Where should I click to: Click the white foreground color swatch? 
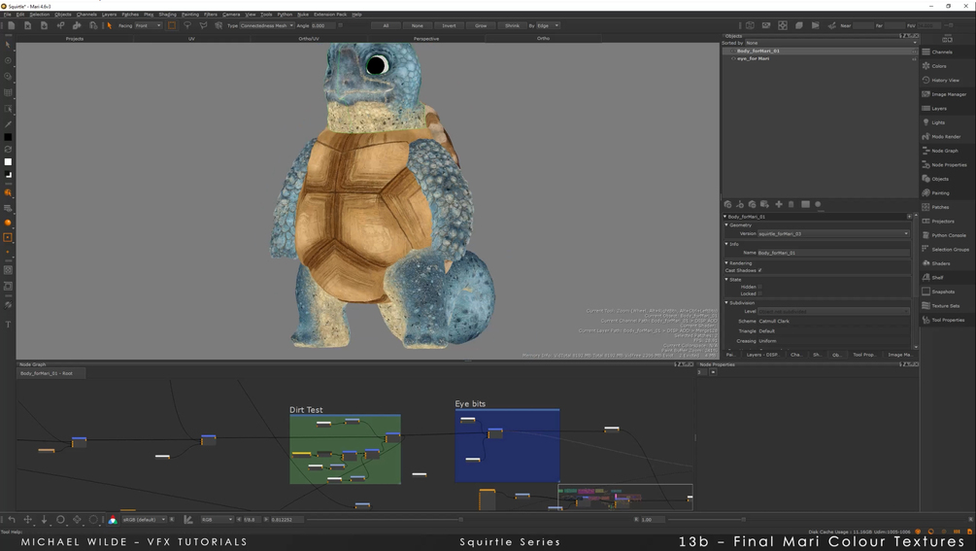pyautogui.click(x=8, y=162)
